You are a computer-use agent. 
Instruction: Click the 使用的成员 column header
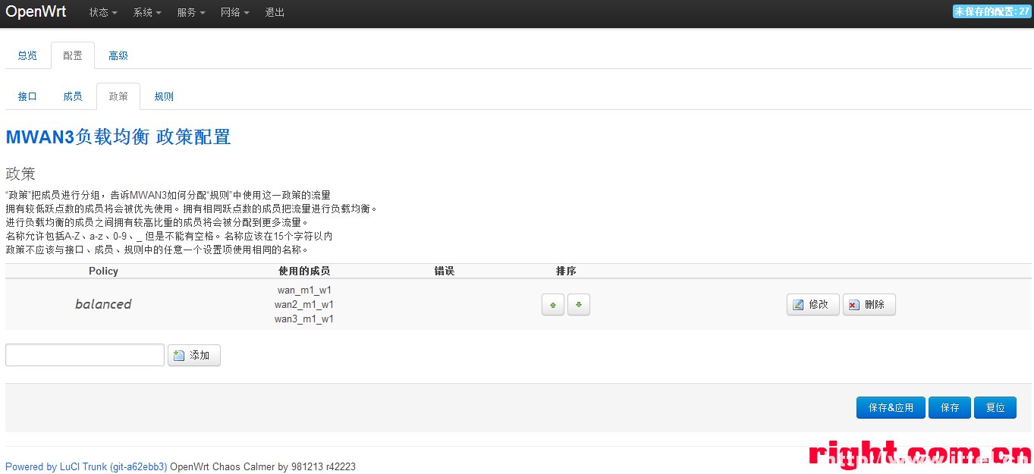304,271
